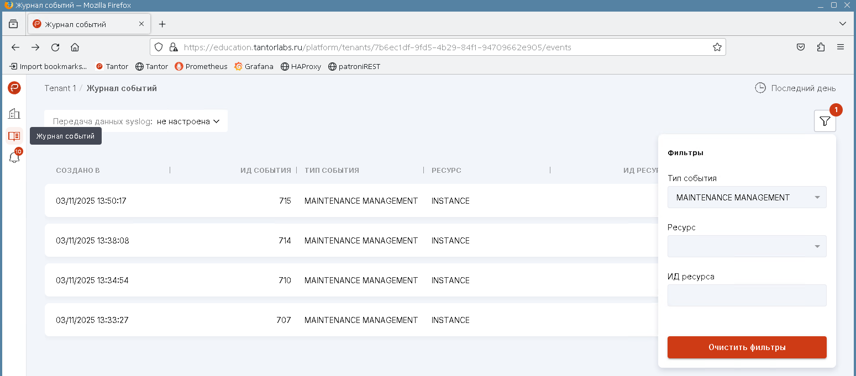Open the filter funnel icon
Image resolution: width=856 pixels, height=376 pixels.
click(825, 121)
